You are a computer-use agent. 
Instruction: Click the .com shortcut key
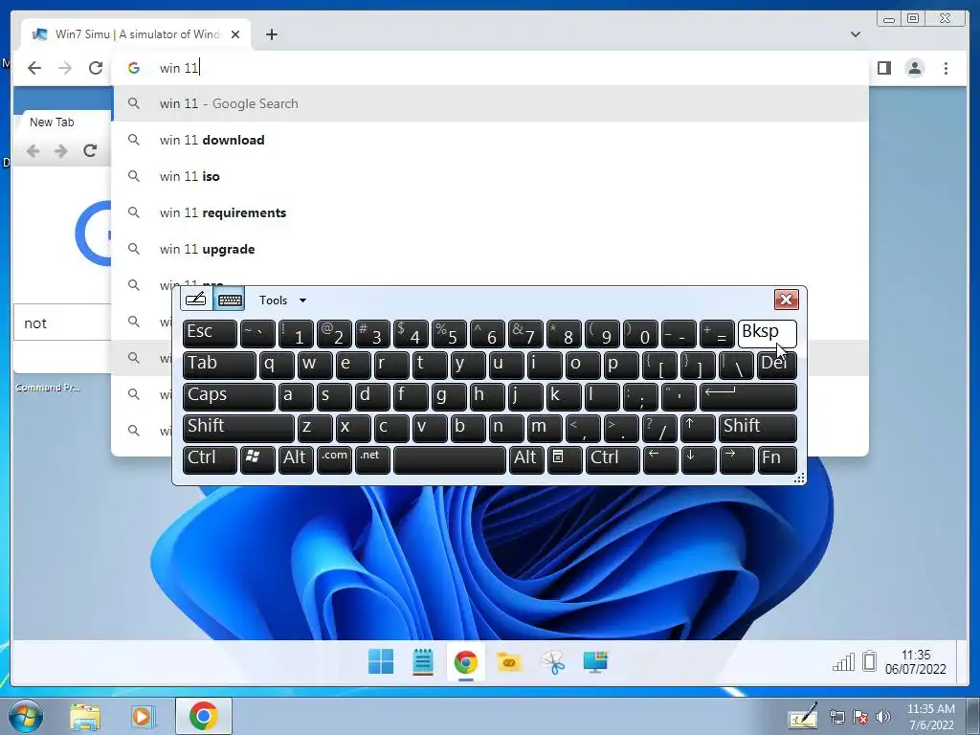click(334, 459)
